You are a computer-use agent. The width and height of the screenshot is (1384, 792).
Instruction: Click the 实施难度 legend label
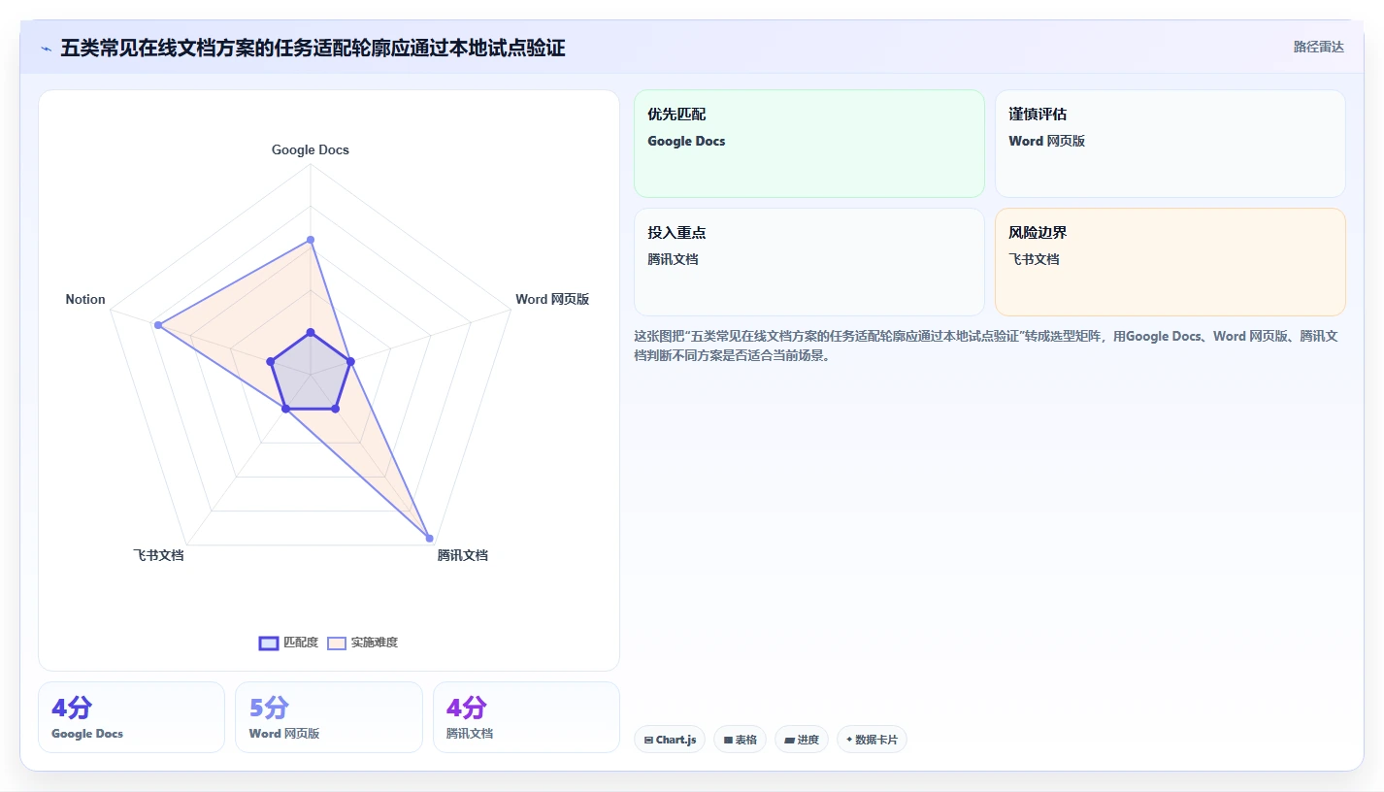pyautogui.click(x=375, y=643)
